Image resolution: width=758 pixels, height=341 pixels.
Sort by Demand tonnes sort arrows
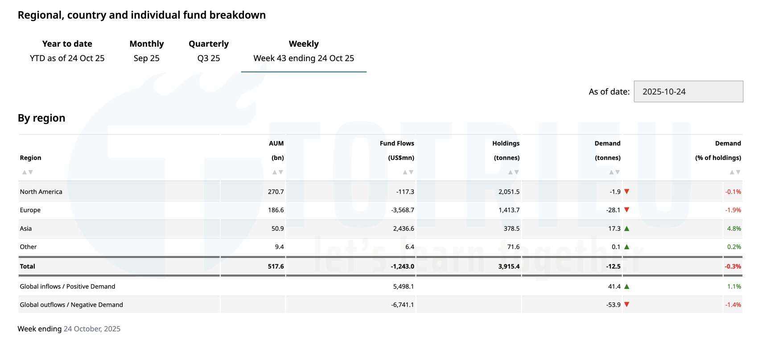614,172
